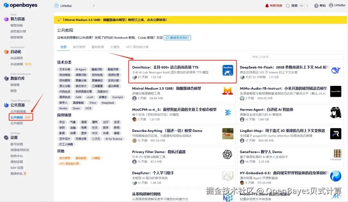Click the OmniVoice tutorial thumbnail

pos(228,70)
